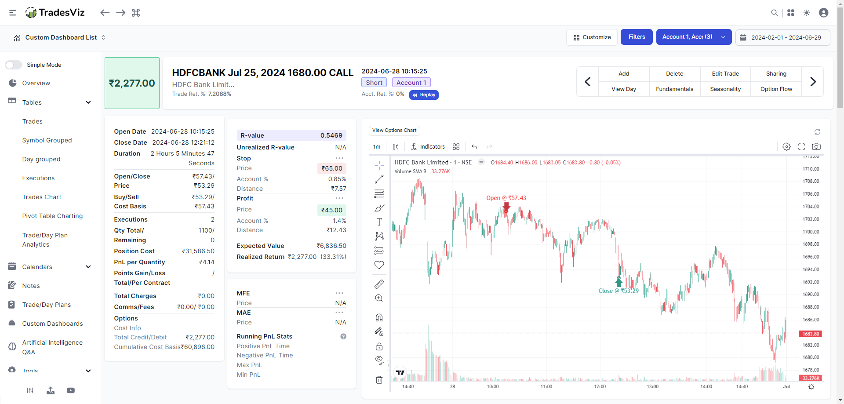Select the trend line drawing tool
Image resolution: width=844 pixels, height=404 pixels.
379,179
